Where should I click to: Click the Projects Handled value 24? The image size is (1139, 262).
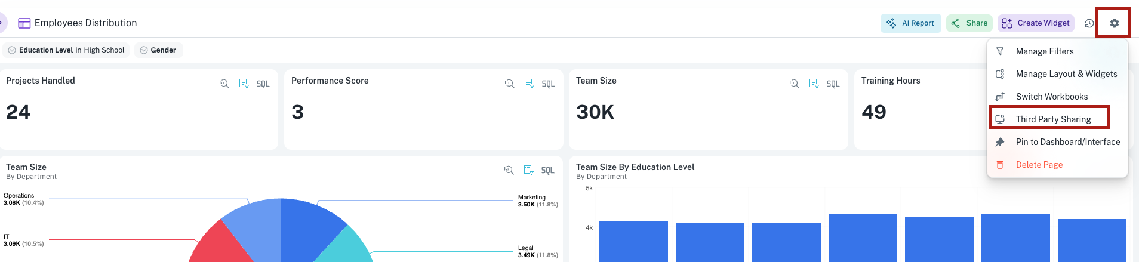pyautogui.click(x=18, y=112)
